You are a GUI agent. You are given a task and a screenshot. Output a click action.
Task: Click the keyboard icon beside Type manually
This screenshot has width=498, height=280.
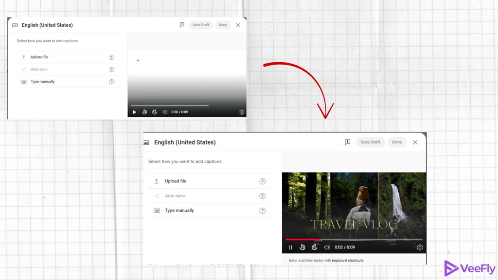pos(156,210)
